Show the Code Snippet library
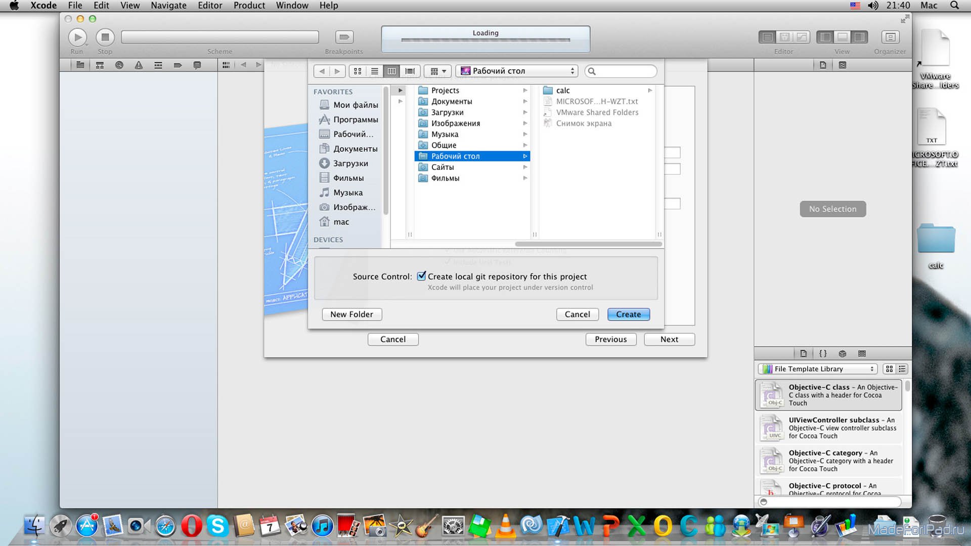This screenshot has height=546, width=971. pos(823,354)
